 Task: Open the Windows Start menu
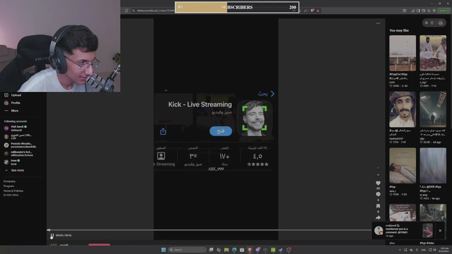(163, 250)
